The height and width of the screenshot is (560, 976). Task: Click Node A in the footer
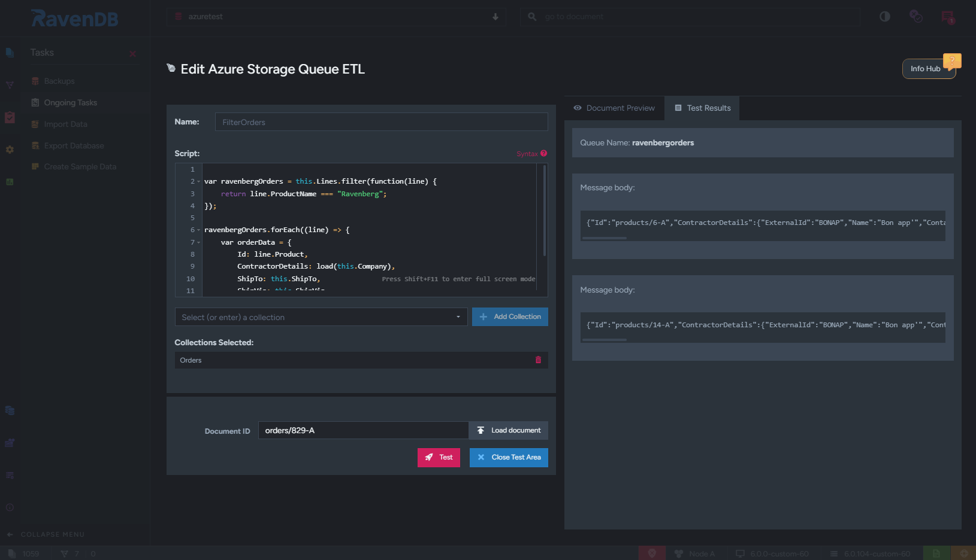(x=695, y=554)
